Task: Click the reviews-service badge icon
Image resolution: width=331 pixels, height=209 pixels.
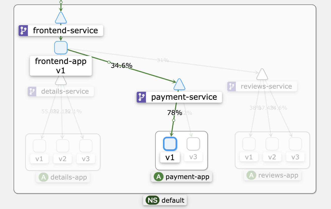Action: click(232, 86)
